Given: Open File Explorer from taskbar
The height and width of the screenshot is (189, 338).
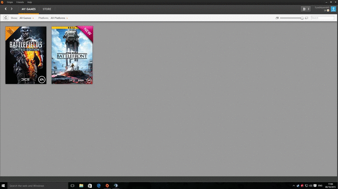Looking at the screenshot, I should click(x=81, y=186).
